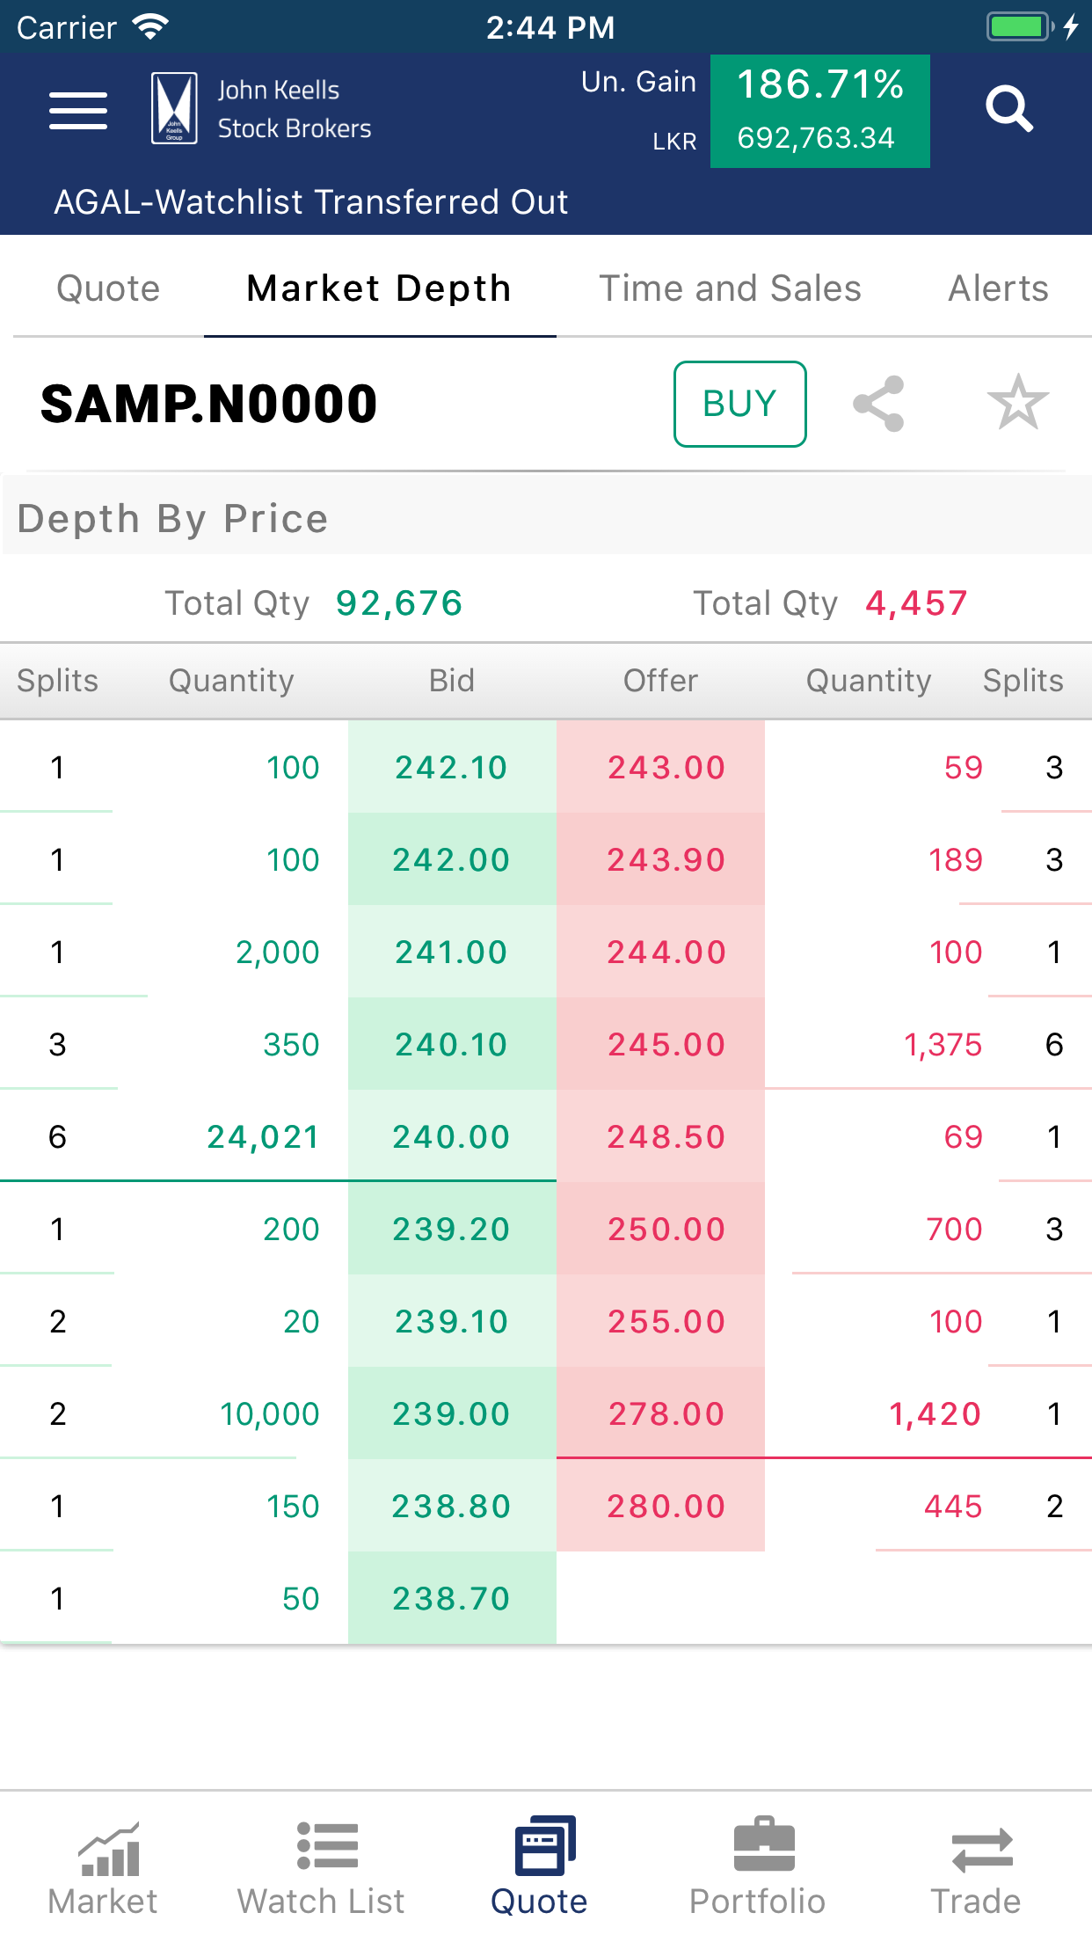Open the Alerts tab
Image resolution: width=1092 pixels, height=1942 pixels.
998,288
